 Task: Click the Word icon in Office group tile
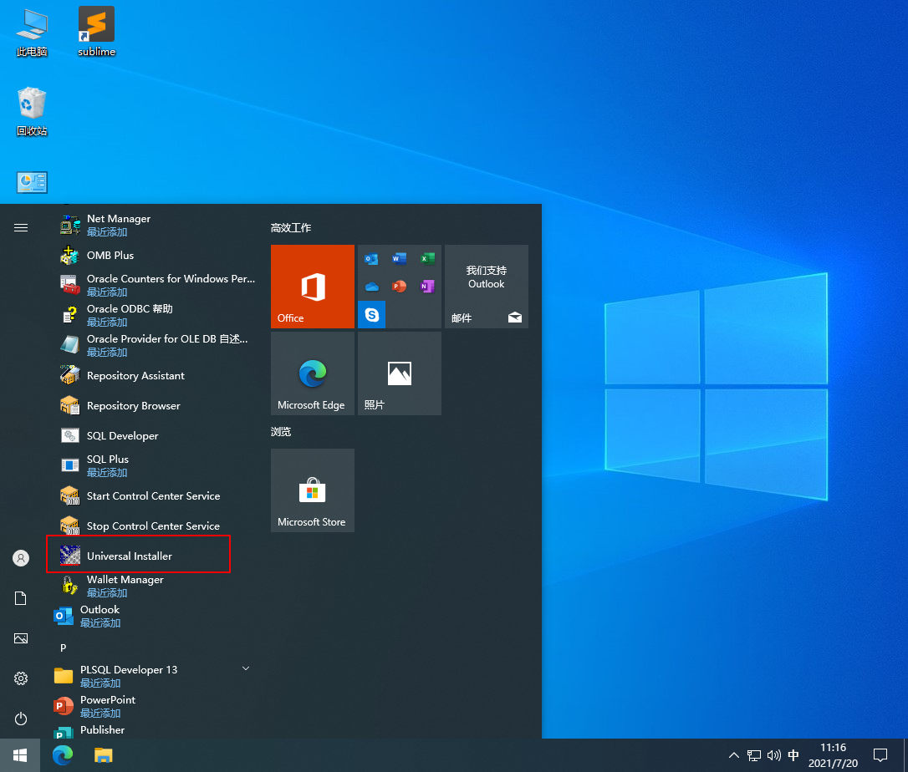coord(400,259)
